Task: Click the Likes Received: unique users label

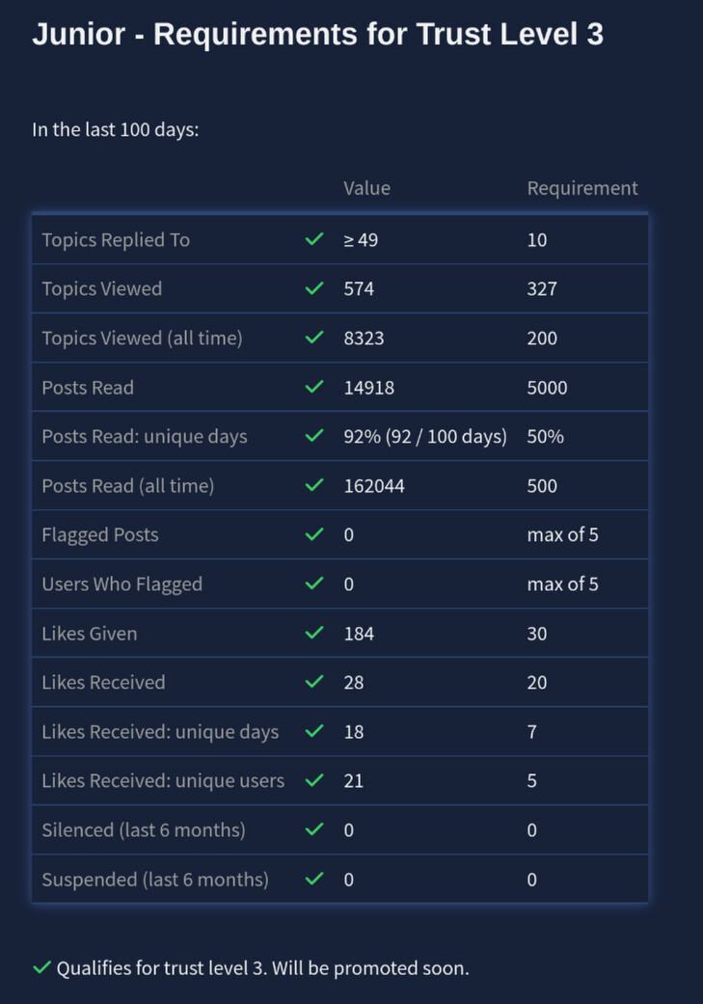Action: 163,780
